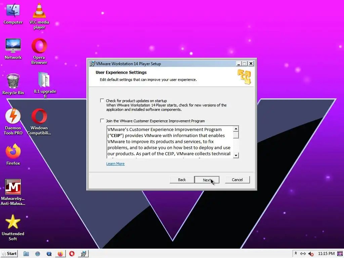Viewport: 344px width, 258px height.
Task: Open the Computer desktop icon
Action: click(13, 13)
